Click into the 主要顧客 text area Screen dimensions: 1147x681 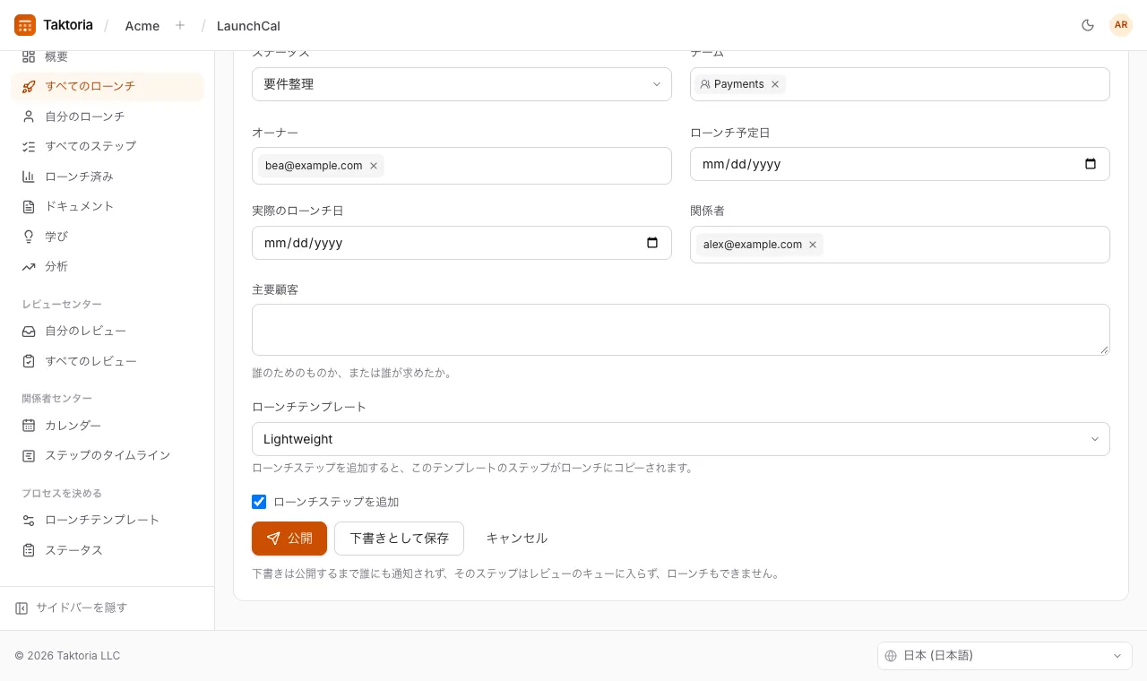click(681, 330)
